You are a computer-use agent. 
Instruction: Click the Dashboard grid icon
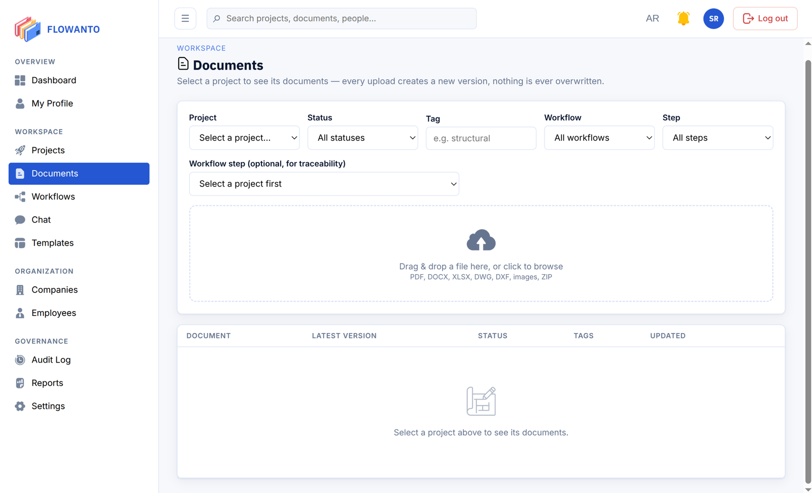click(x=20, y=80)
